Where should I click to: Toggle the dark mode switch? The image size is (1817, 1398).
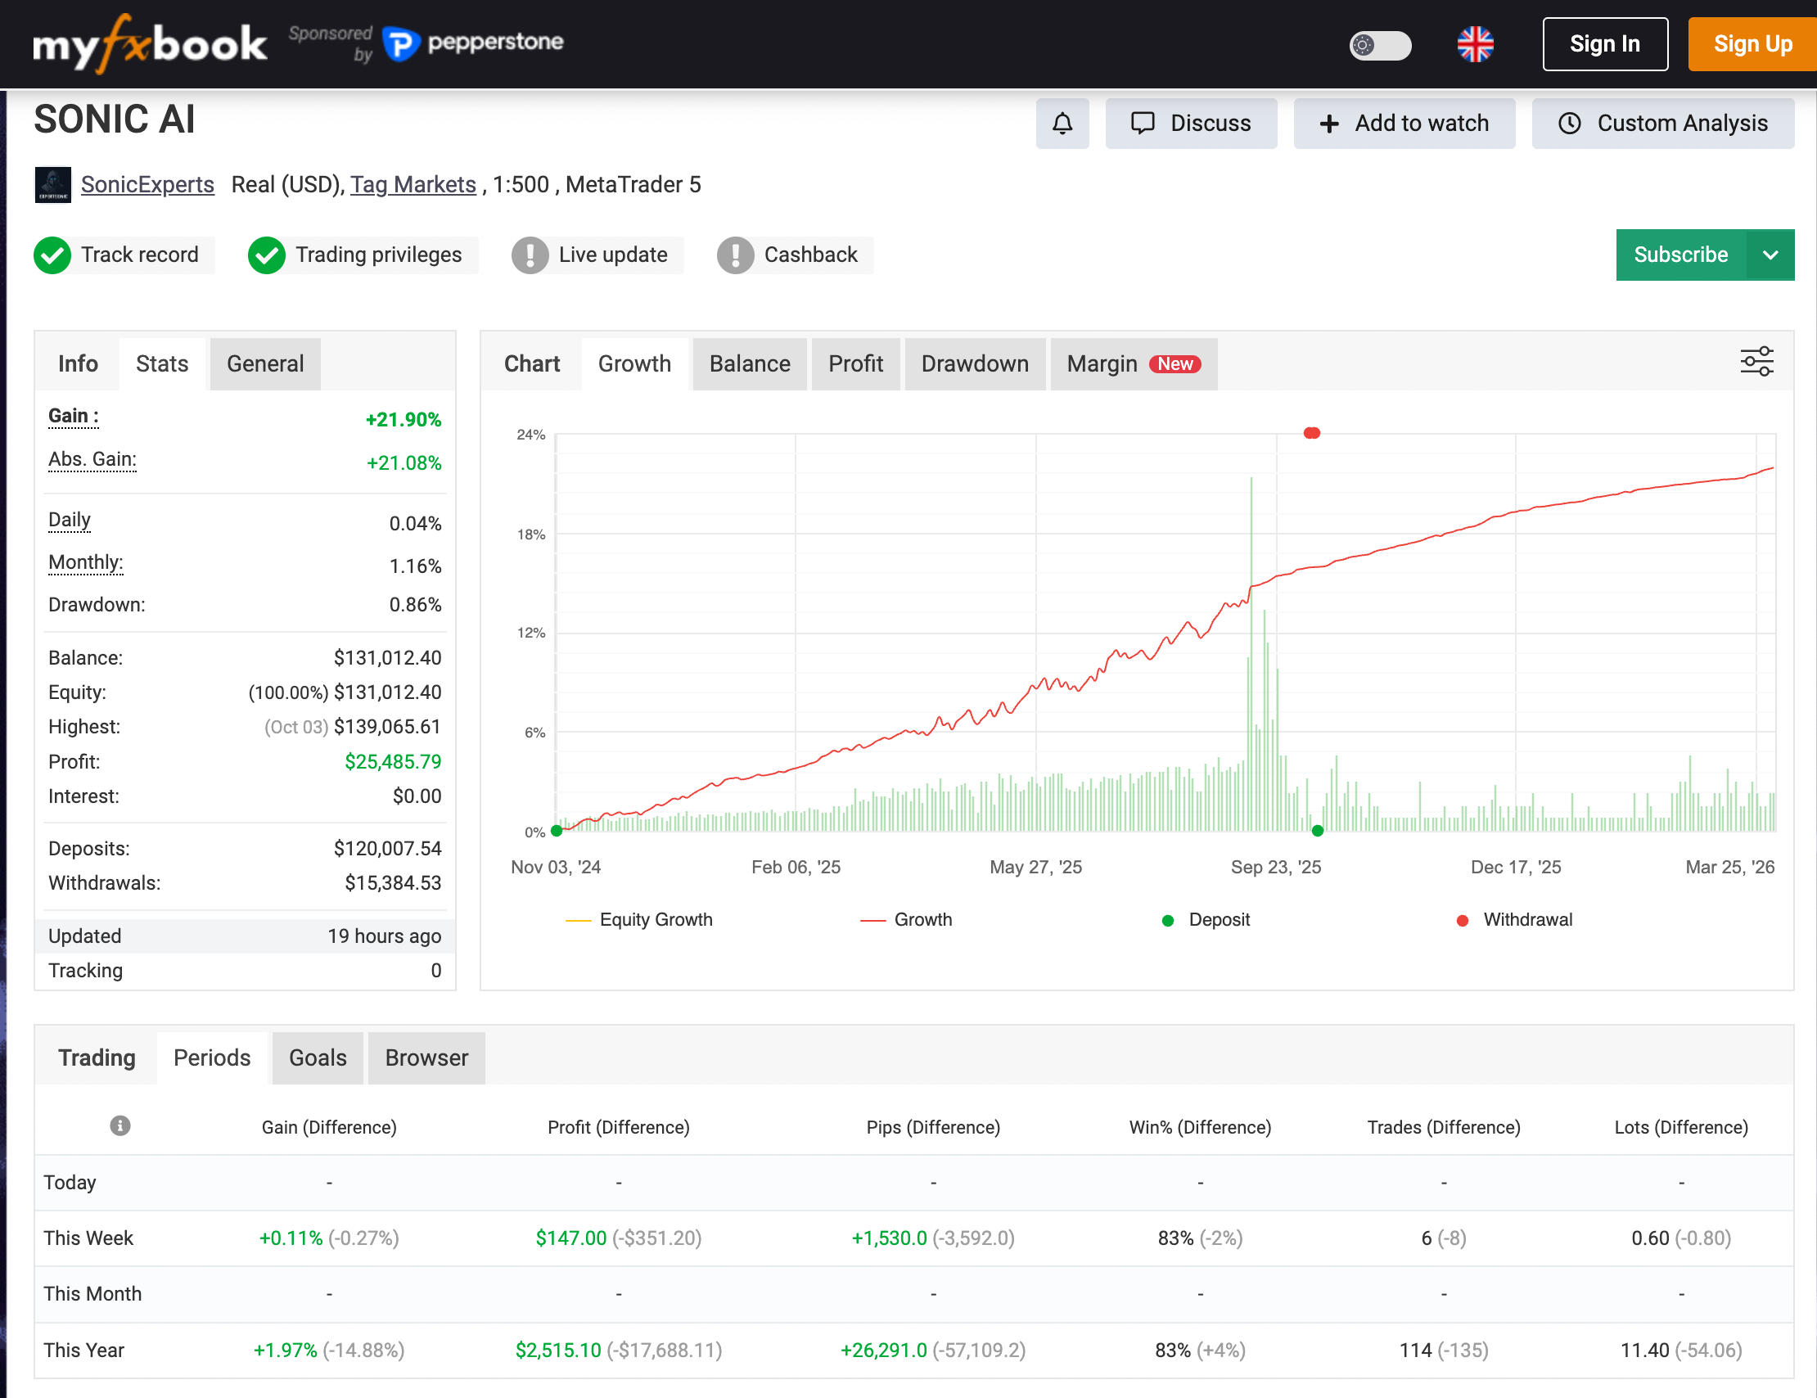[1379, 44]
